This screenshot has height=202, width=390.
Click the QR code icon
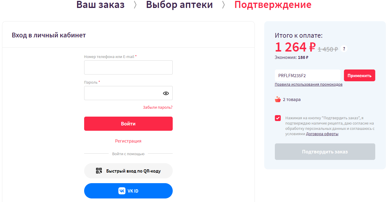pos(99,171)
